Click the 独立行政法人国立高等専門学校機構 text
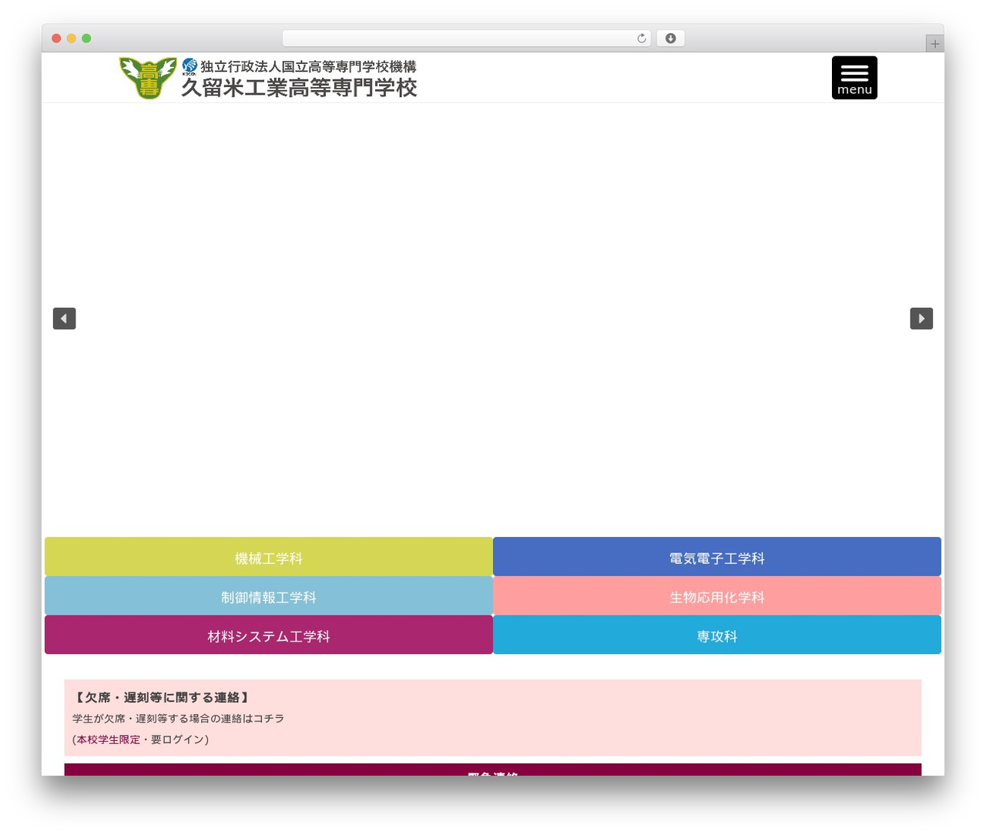 tap(308, 67)
